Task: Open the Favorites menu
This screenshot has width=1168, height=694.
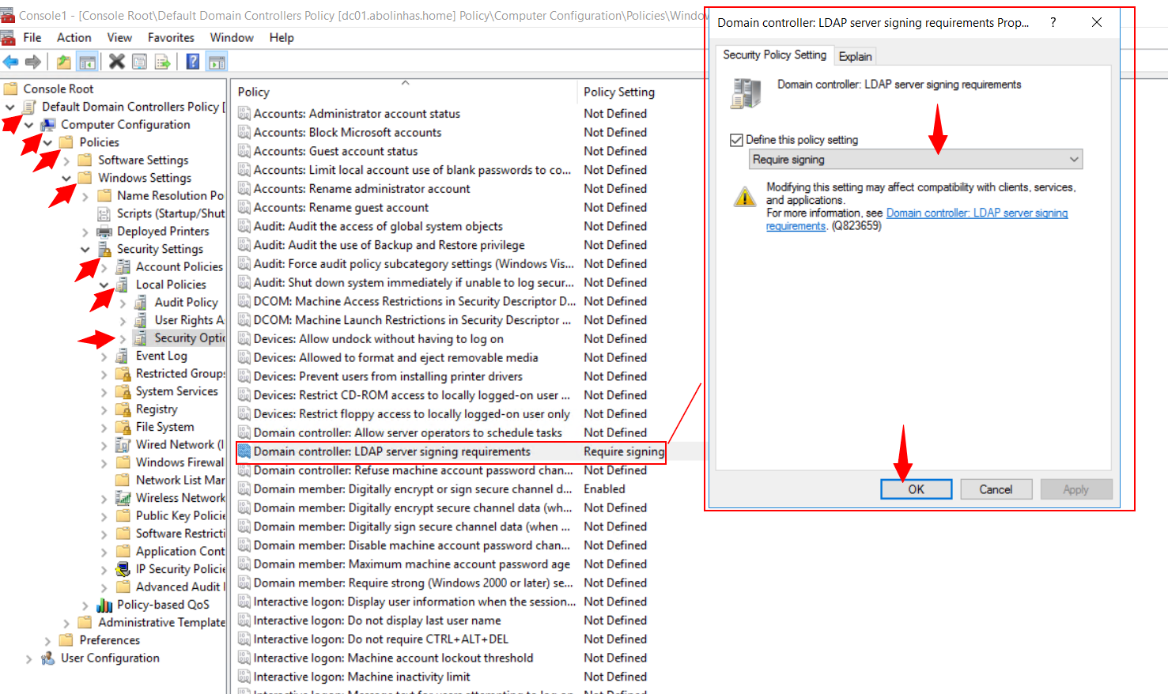Action: click(x=171, y=37)
